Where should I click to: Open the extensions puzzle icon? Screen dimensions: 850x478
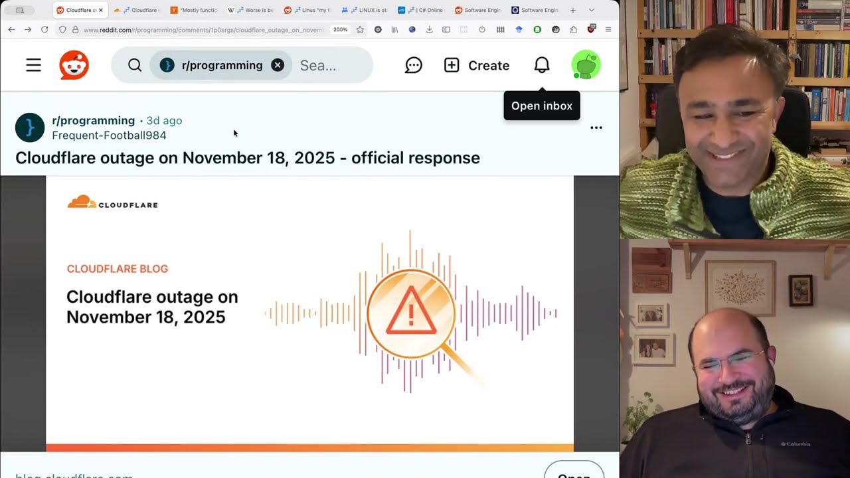(x=573, y=30)
